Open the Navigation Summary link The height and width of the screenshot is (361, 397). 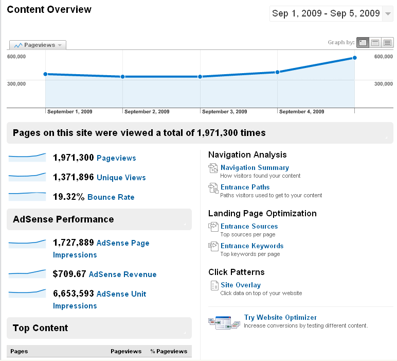point(255,167)
